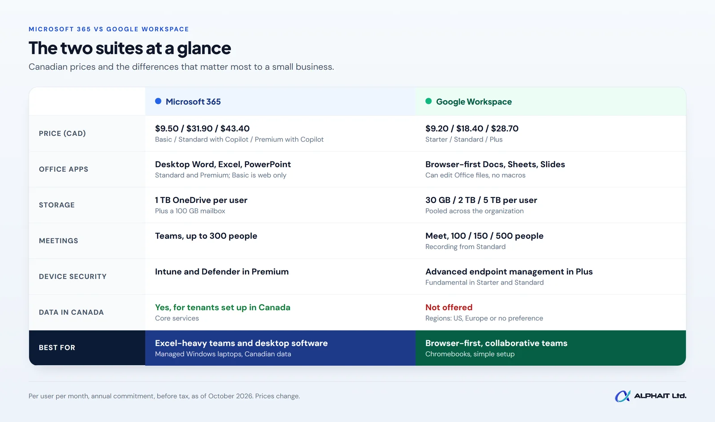Select "Can edit Office files, no macros"
715x422 pixels.
(475, 175)
